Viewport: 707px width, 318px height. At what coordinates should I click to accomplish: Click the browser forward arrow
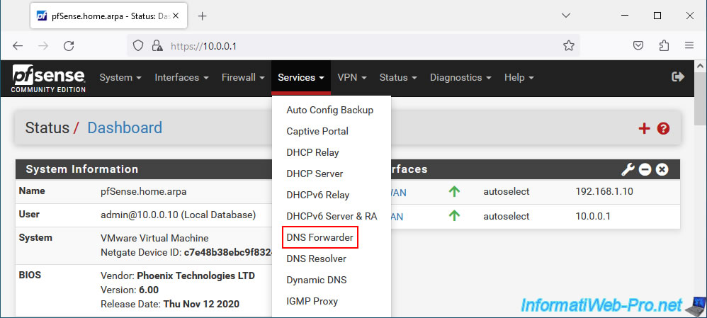click(x=43, y=45)
